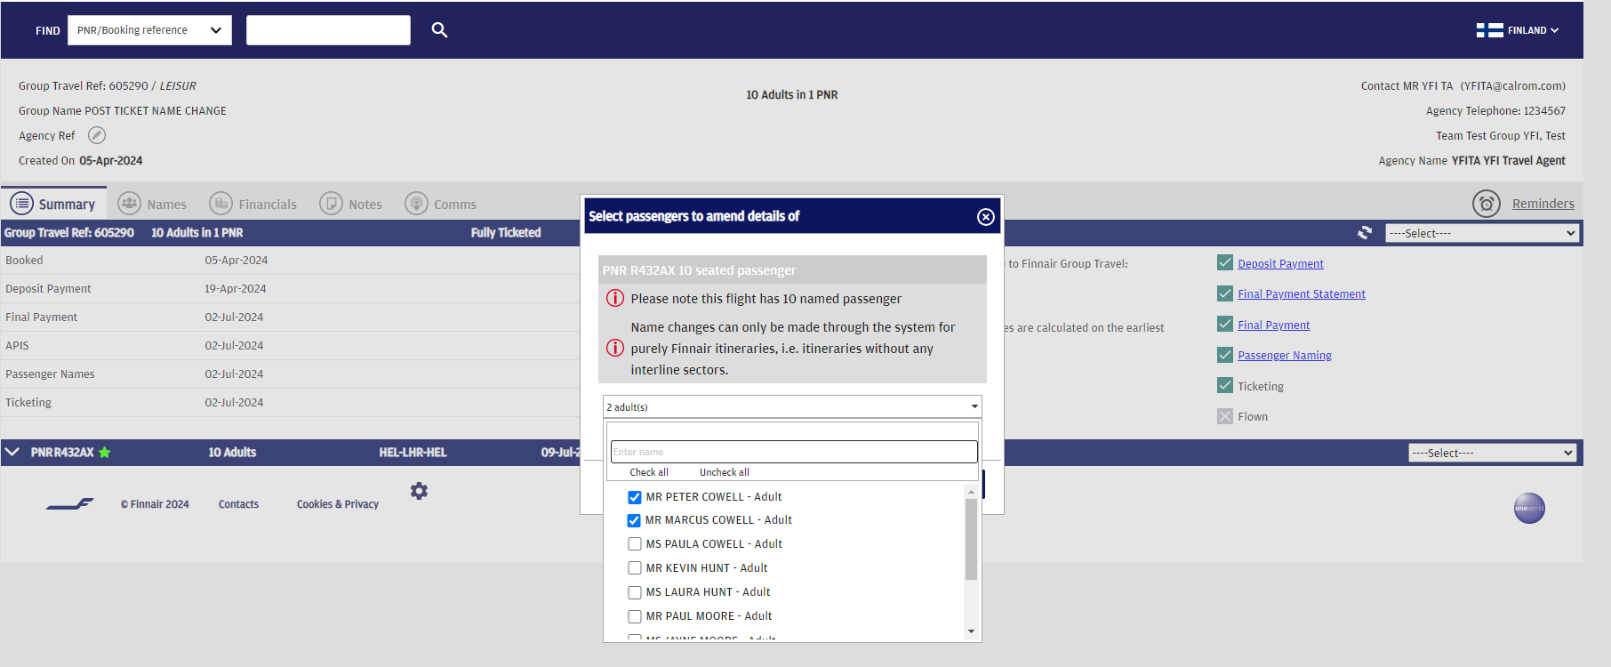The width and height of the screenshot is (1611, 667).
Task: Open the Final Payment Statement link
Action: (1301, 294)
